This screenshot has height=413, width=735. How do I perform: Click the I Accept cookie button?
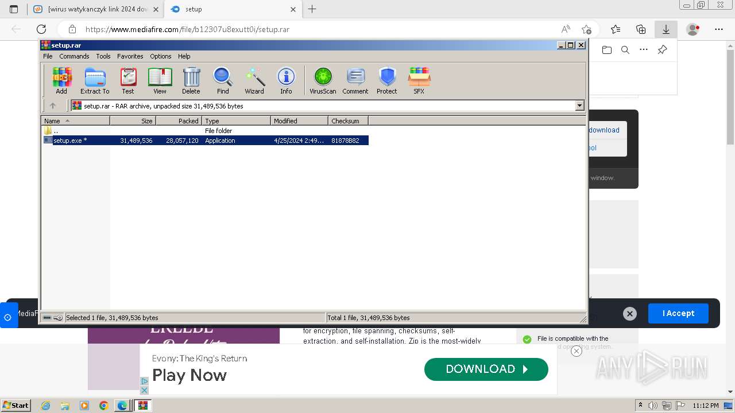678,313
